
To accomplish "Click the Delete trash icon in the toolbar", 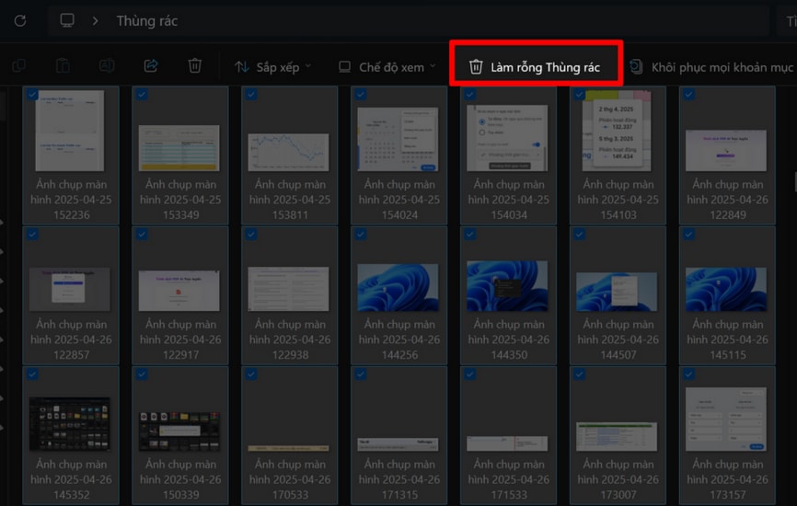I will (195, 66).
